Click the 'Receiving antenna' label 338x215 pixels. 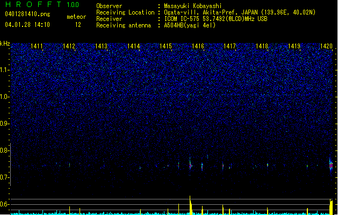[124, 25]
